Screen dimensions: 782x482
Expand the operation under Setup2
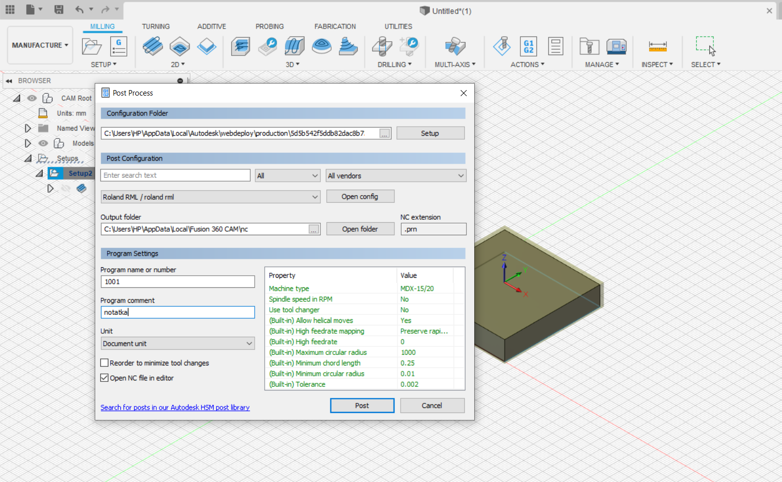(50, 188)
